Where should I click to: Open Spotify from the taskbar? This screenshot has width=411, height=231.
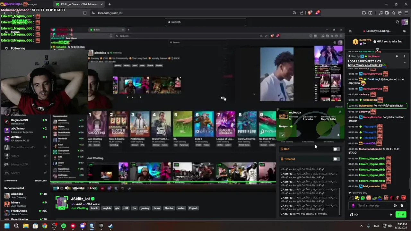tap(64, 226)
